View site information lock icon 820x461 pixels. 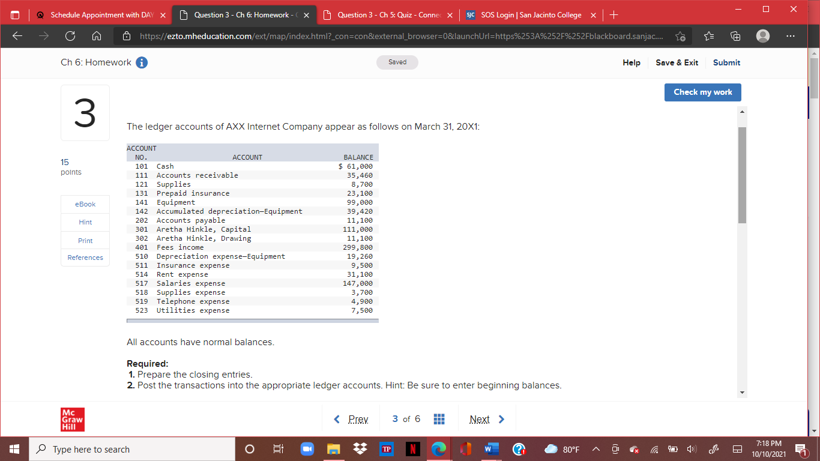[x=127, y=37]
